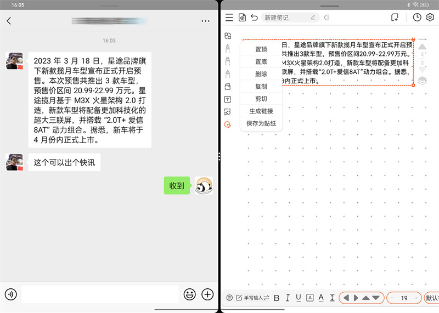Open the 默认 font dropdown
Image resolution: width=439 pixels, height=313 pixels.
(431, 298)
